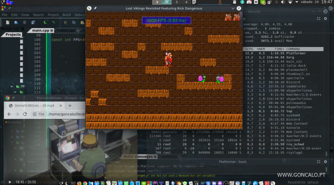Viewport: 334px width, 185px height.
Task: Switch to virtual desktop 4 in pager
Action: click(x=186, y=2)
